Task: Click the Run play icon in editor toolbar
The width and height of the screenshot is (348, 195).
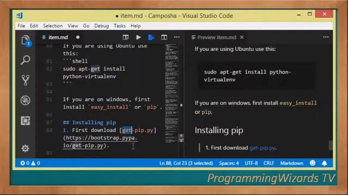Action: 138,37
